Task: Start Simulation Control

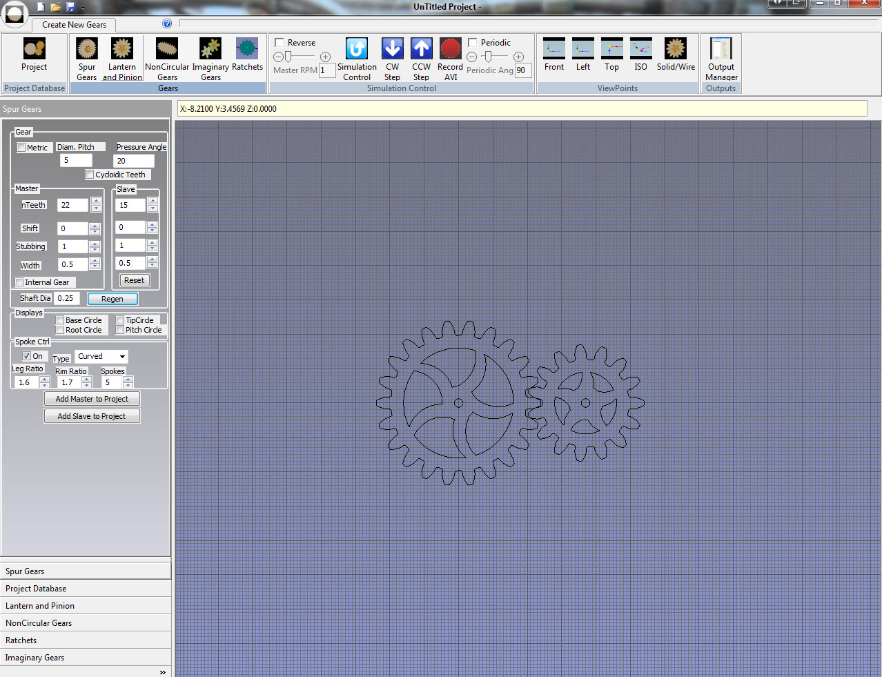Action: click(x=357, y=50)
